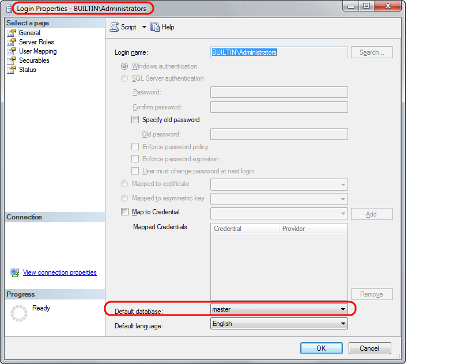The image size is (461, 364).
Task: Click the Status page icon
Action: pyautogui.click(x=12, y=70)
